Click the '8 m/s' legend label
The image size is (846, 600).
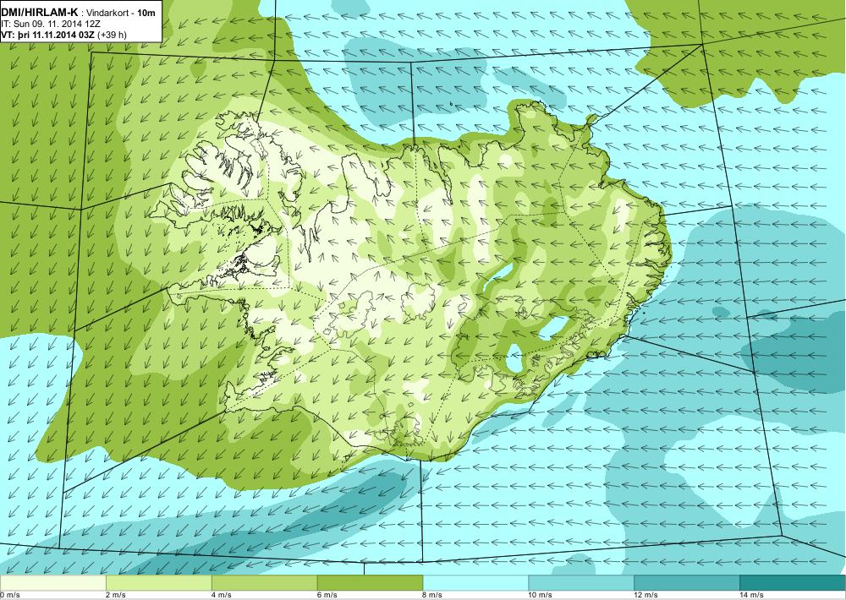(433, 595)
